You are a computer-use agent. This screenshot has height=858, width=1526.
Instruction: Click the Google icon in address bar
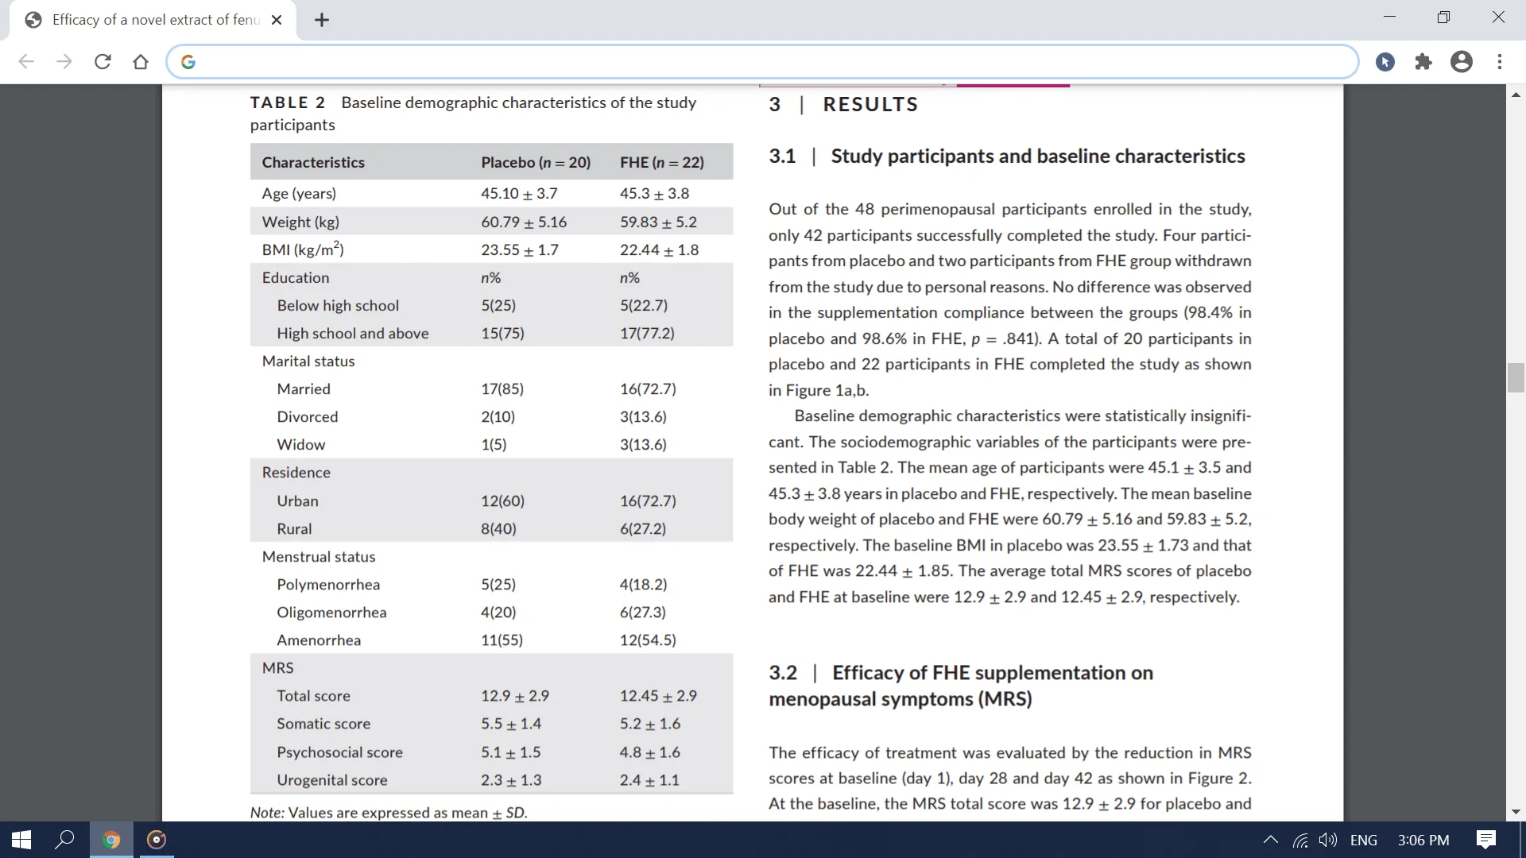[188, 62]
